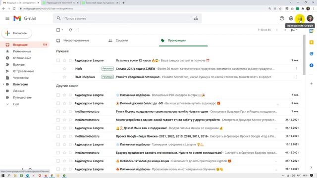The height and width of the screenshot is (178, 317).
Task: Select checkbox for Пятничная подборка 7 янв email
Action: click(x=58, y=95)
